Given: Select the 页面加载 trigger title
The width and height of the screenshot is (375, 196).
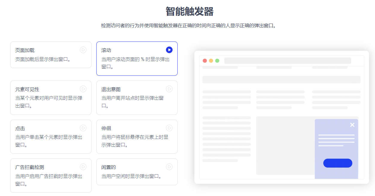Looking at the screenshot, I should click(x=25, y=50).
